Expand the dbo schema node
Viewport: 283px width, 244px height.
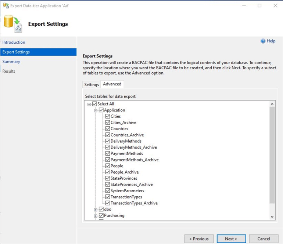(x=96, y=210)
